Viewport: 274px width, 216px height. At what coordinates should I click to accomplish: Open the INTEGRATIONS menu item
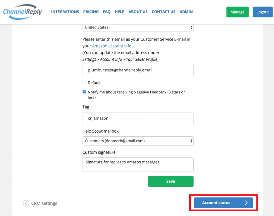pos(65,12)
